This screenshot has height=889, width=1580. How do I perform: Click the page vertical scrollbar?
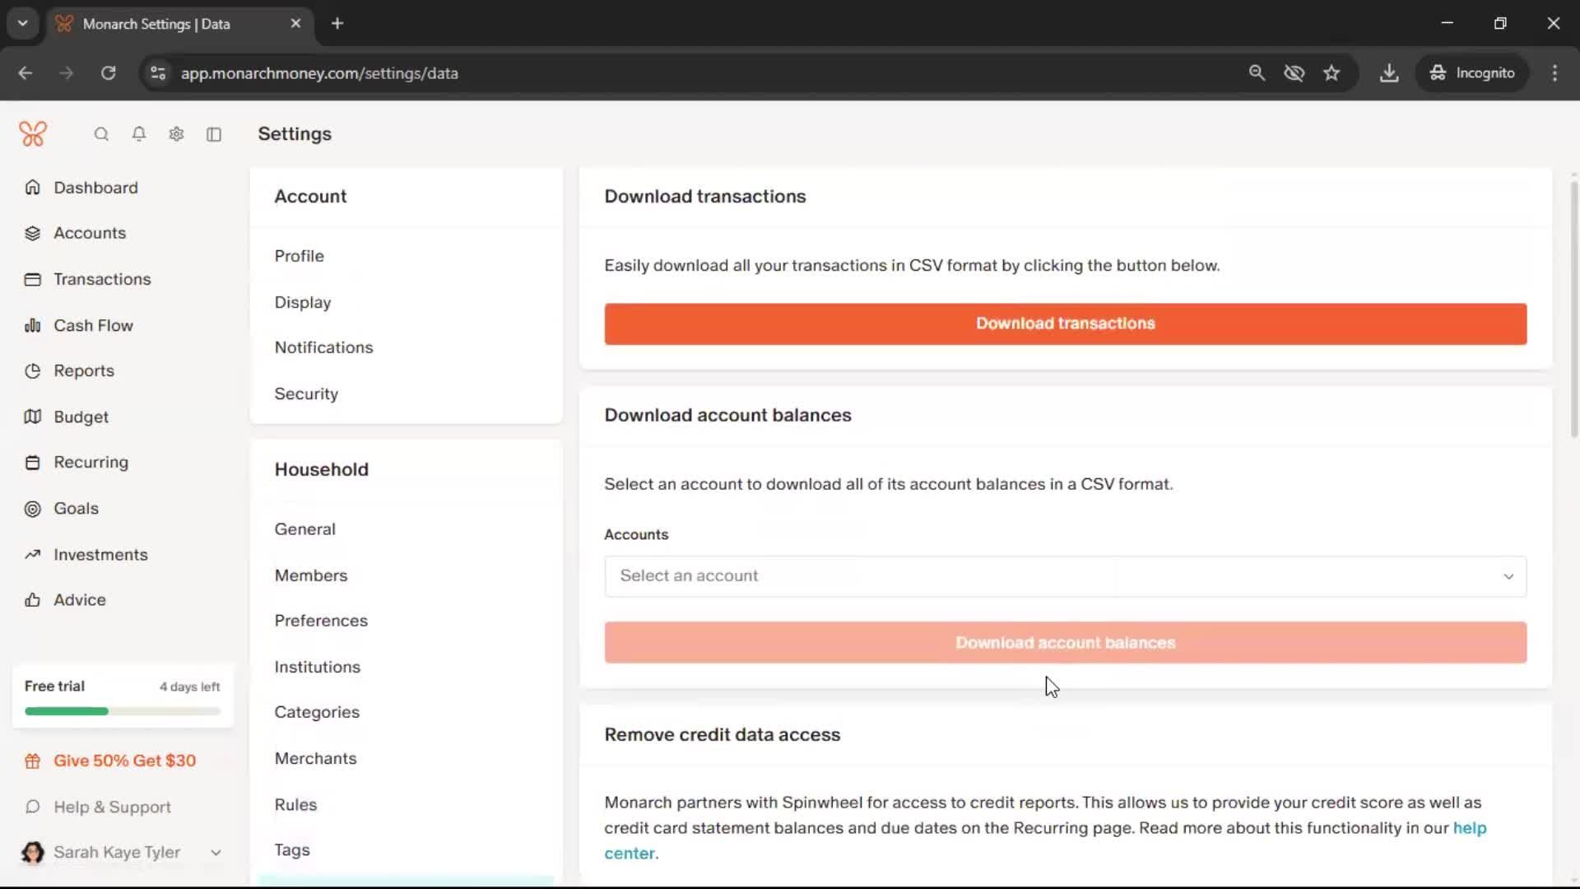point(1574,309)
